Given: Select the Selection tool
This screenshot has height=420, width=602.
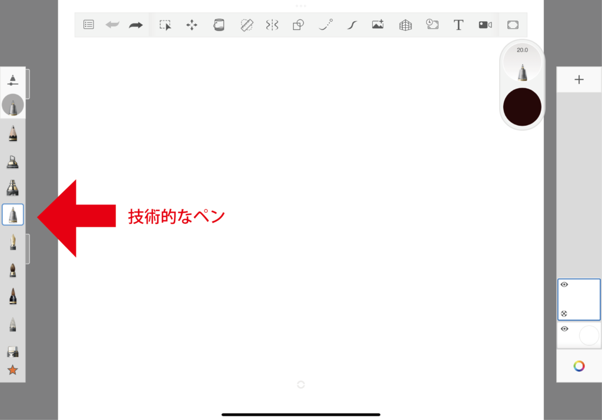Looking at the screenshot, I should (x=165, y=25).
